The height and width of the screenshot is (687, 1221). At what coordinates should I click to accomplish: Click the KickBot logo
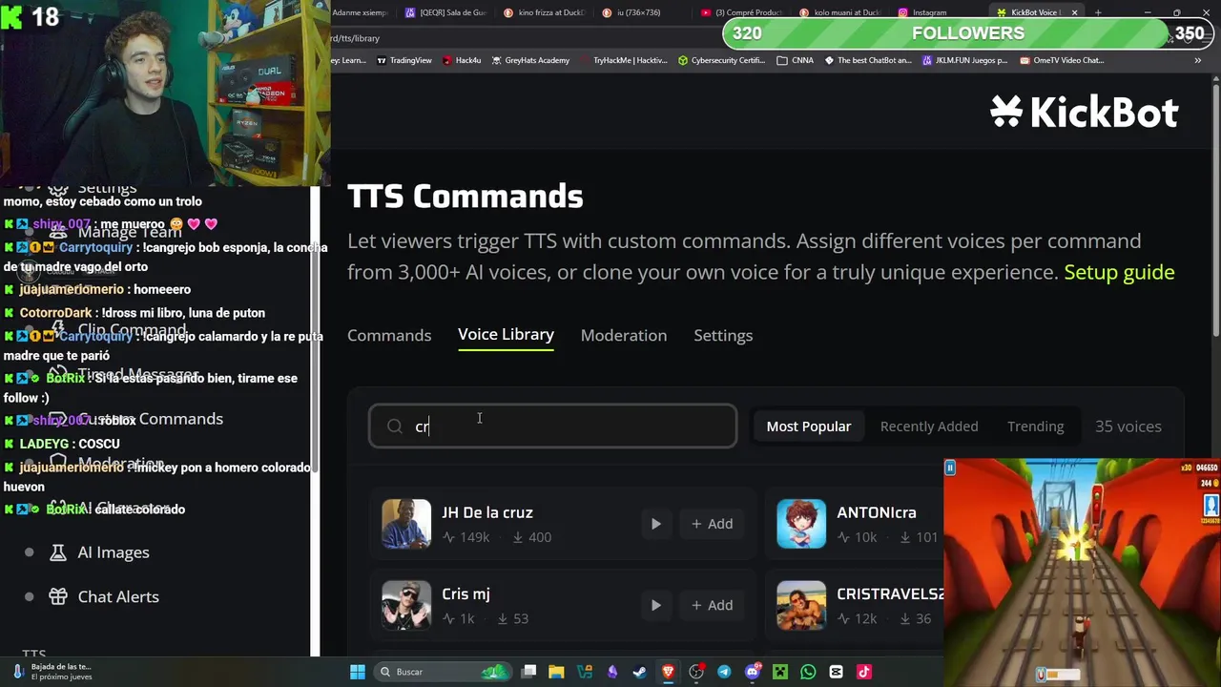pyautogui.click(x=1084, y=113)
